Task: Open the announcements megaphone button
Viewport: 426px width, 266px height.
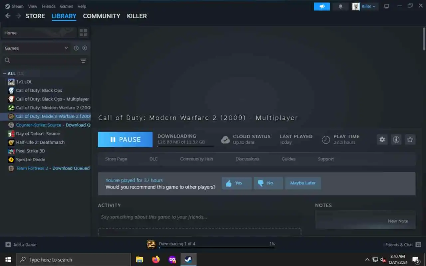Action: point(322,6)
